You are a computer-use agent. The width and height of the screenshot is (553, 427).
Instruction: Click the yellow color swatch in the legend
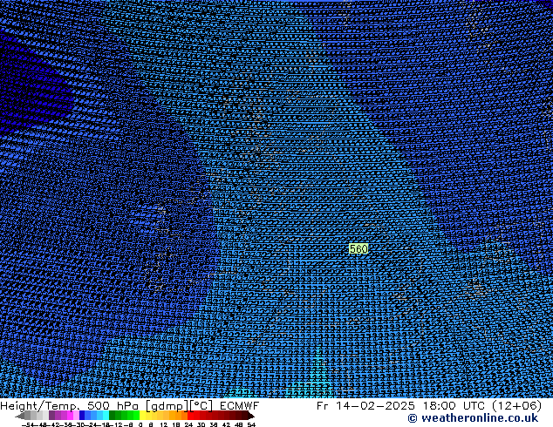(142, 416)
